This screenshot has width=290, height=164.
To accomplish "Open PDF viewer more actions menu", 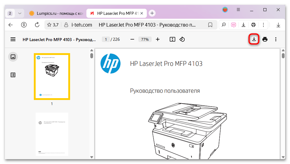I will 275,39.
